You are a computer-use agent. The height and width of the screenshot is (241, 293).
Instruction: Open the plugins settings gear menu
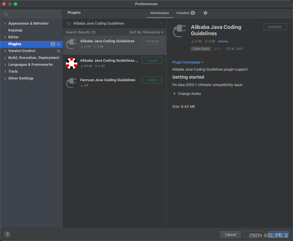coord(205,13)
